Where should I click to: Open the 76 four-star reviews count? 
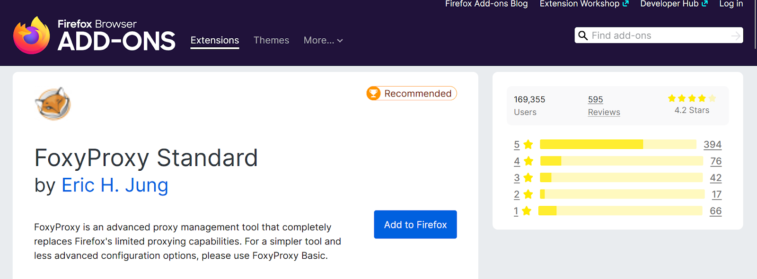pyautogui.click(x=716, y=161)
